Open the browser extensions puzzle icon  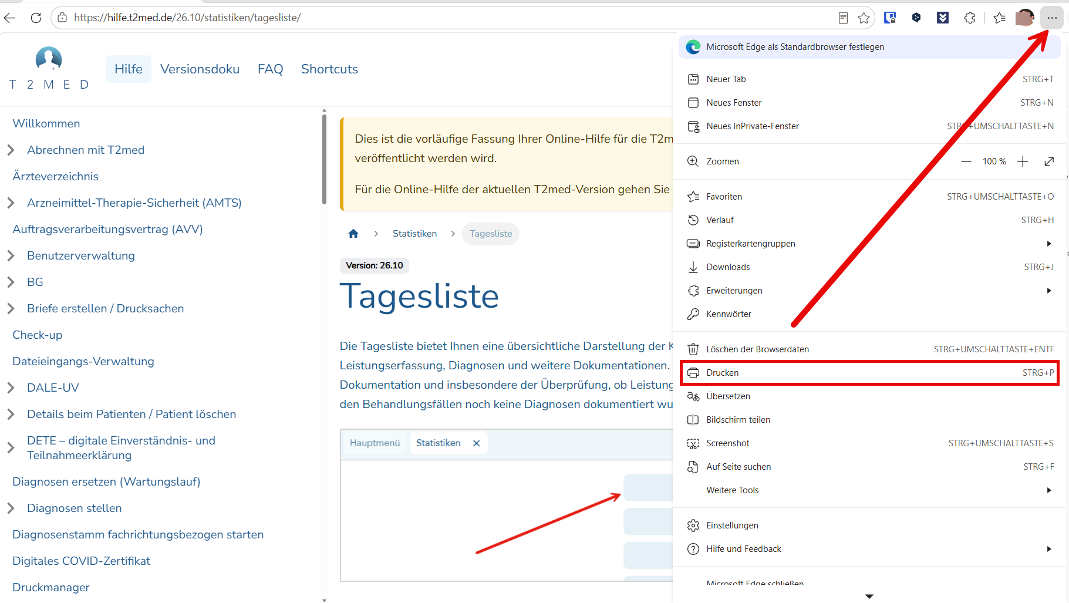coord(970,18)
